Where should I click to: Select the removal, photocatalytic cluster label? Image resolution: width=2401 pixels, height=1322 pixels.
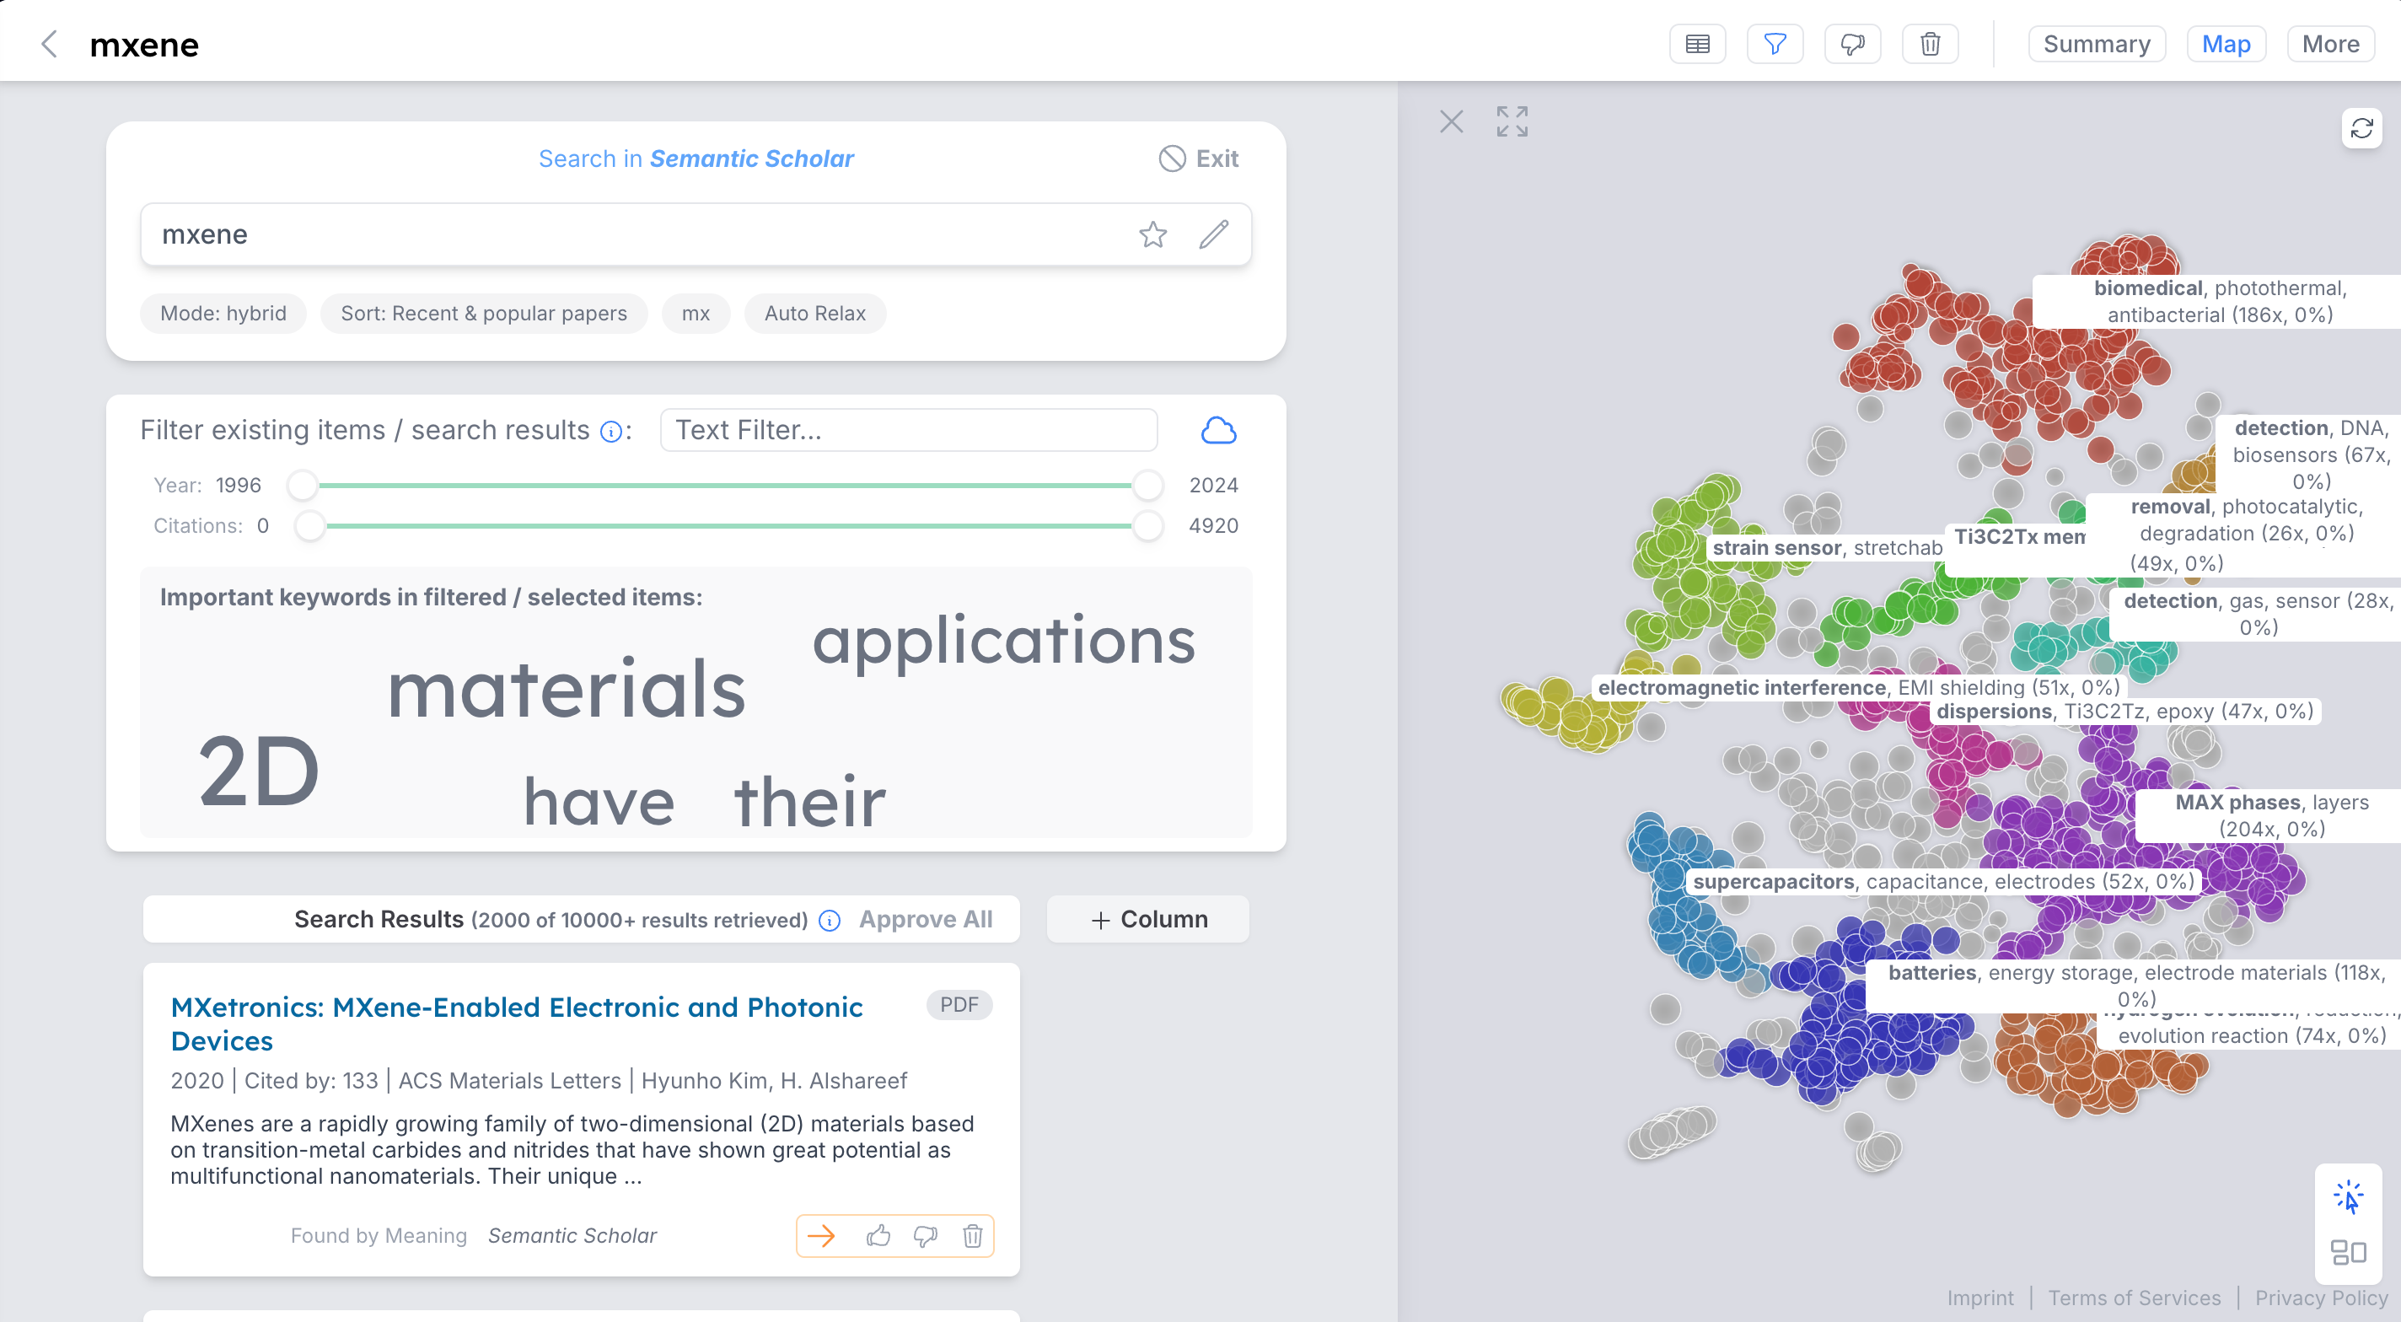[2245, 520]
